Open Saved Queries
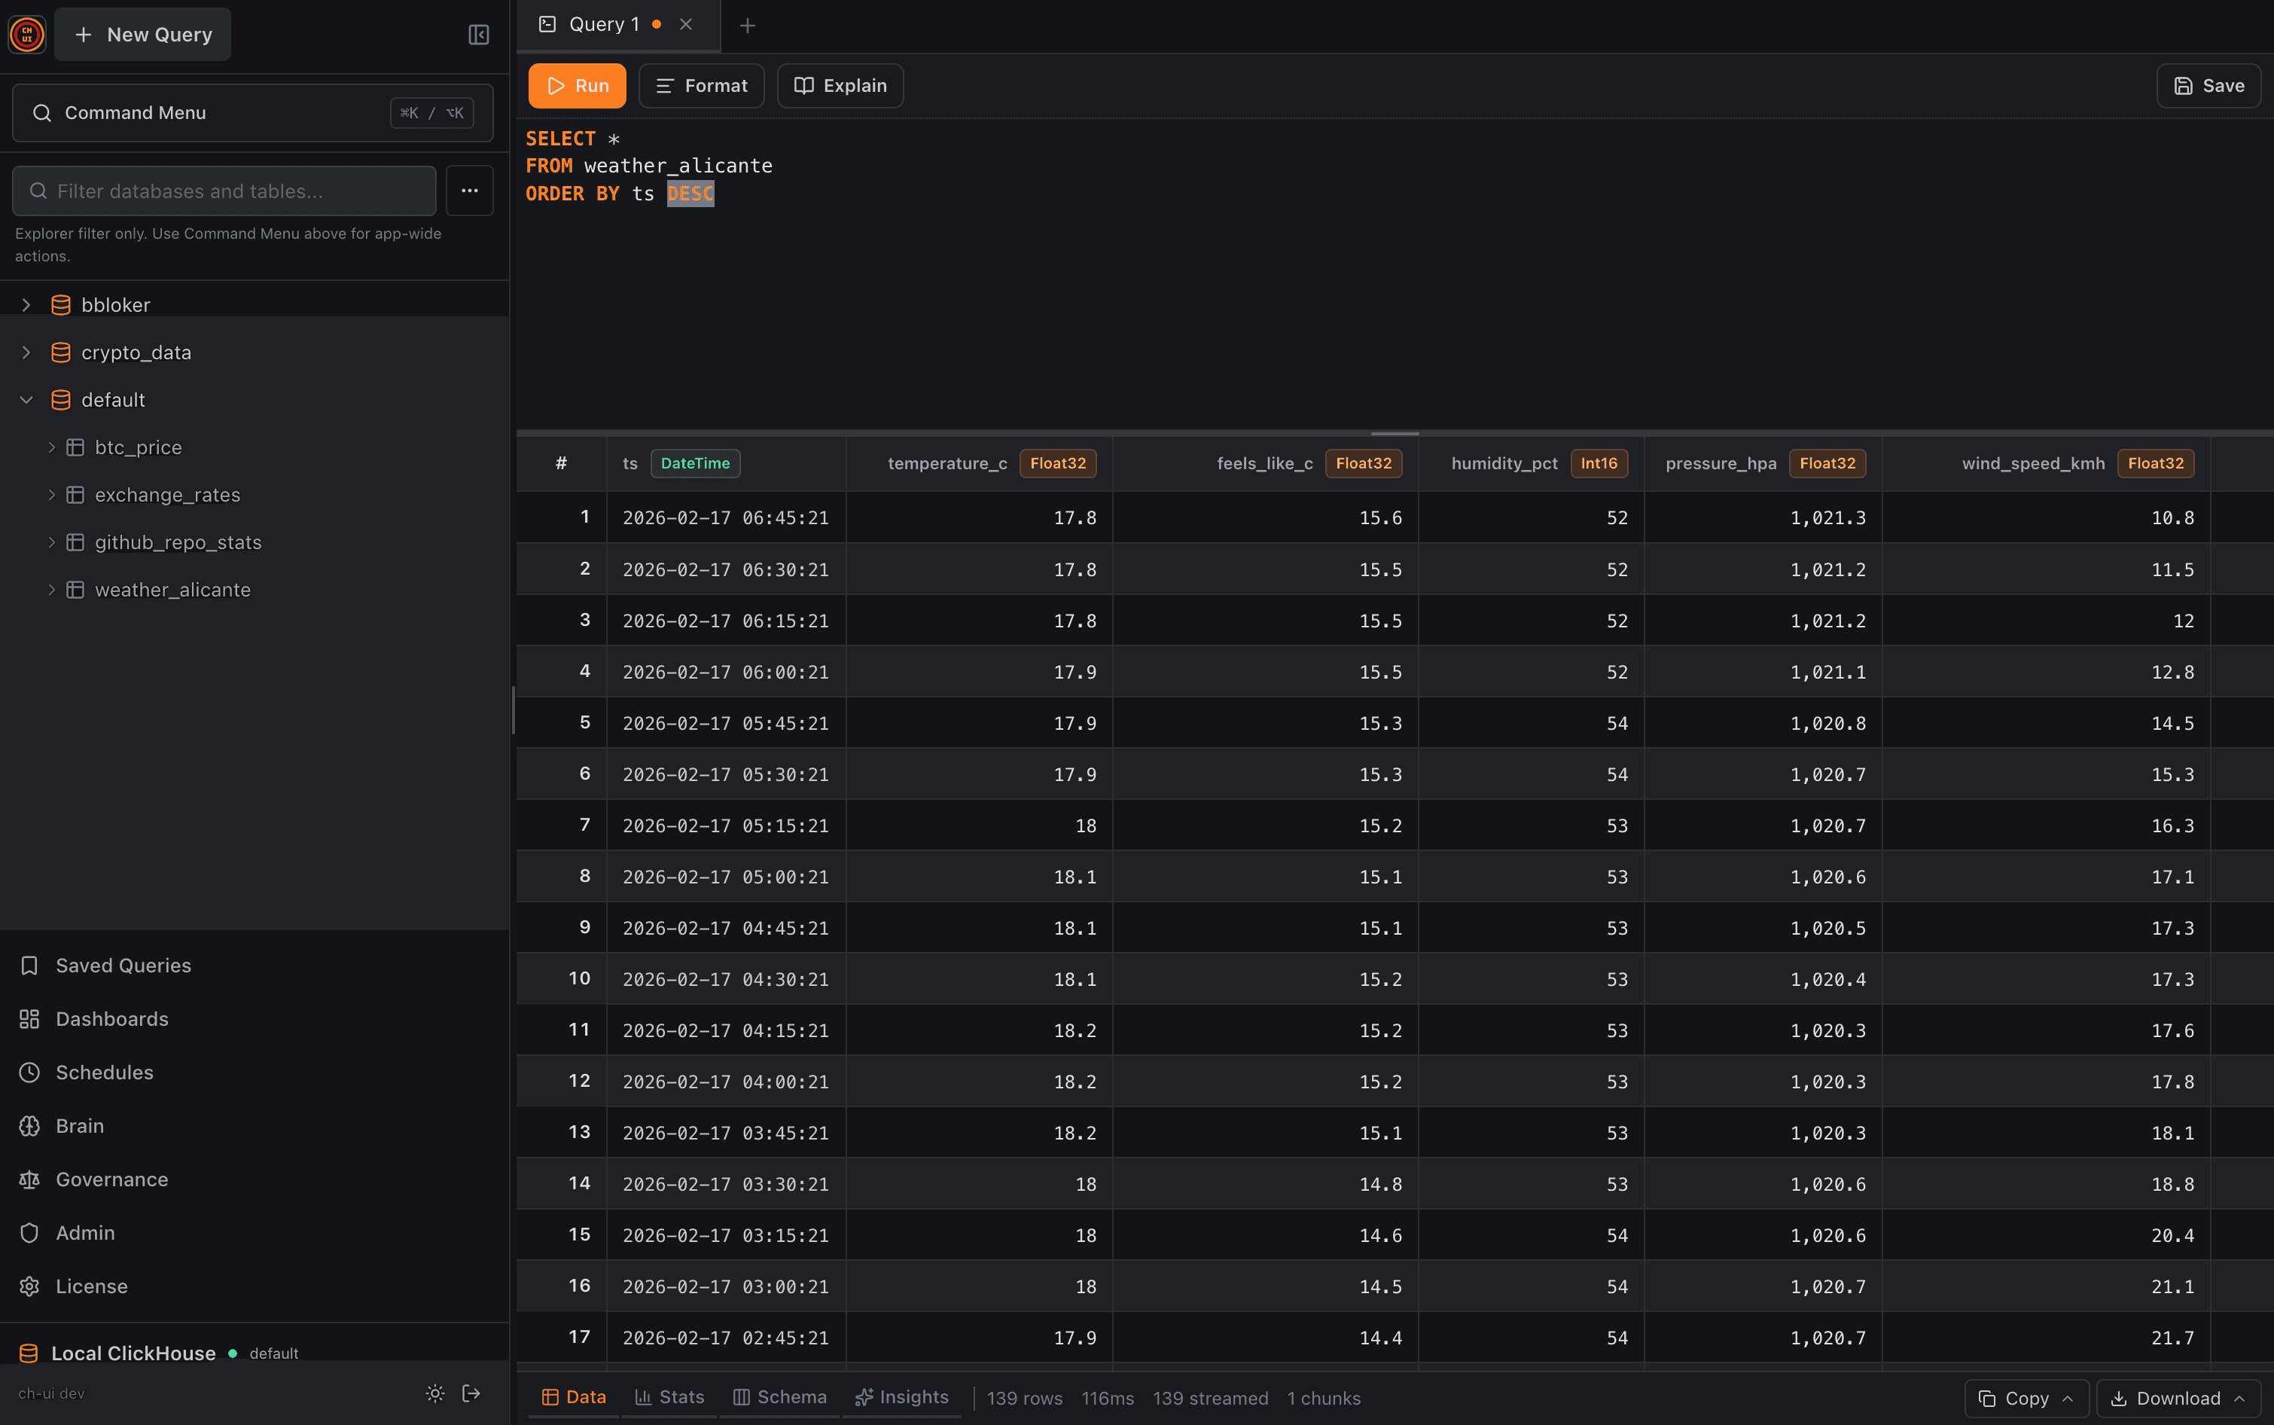 coord(123,965)
